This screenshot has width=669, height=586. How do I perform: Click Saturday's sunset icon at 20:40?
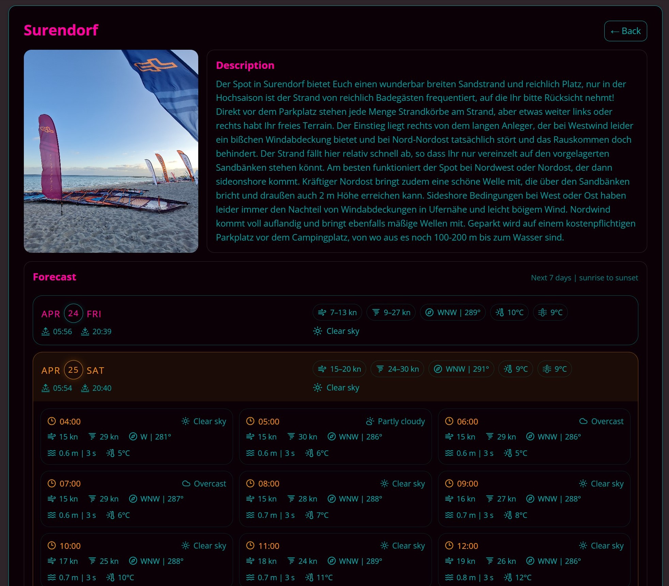coord(85,388)
